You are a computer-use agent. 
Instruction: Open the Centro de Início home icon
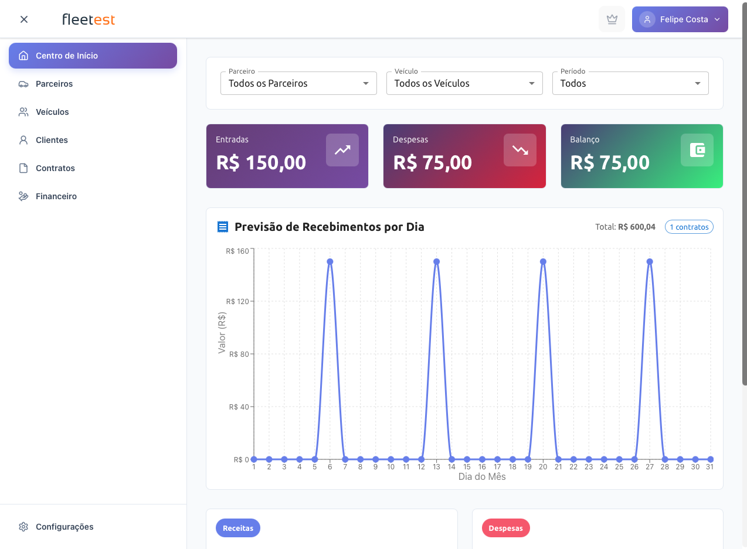[x=23, y=56]
